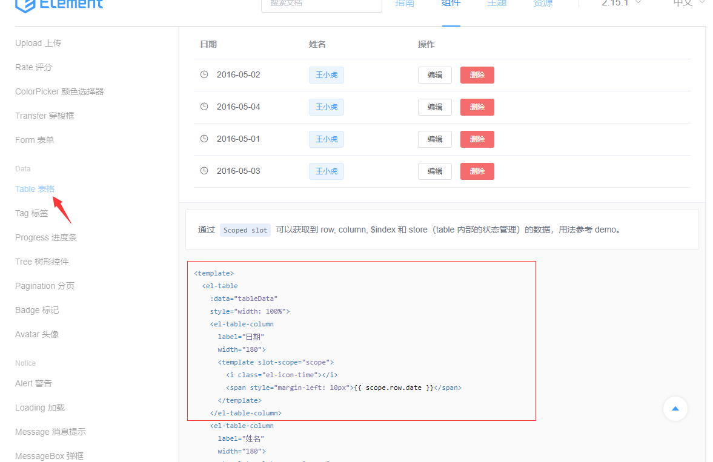Click the date text 2016-05-03
Image resolution: width=713 pixels, height=462 pixels.
(238, 171)
